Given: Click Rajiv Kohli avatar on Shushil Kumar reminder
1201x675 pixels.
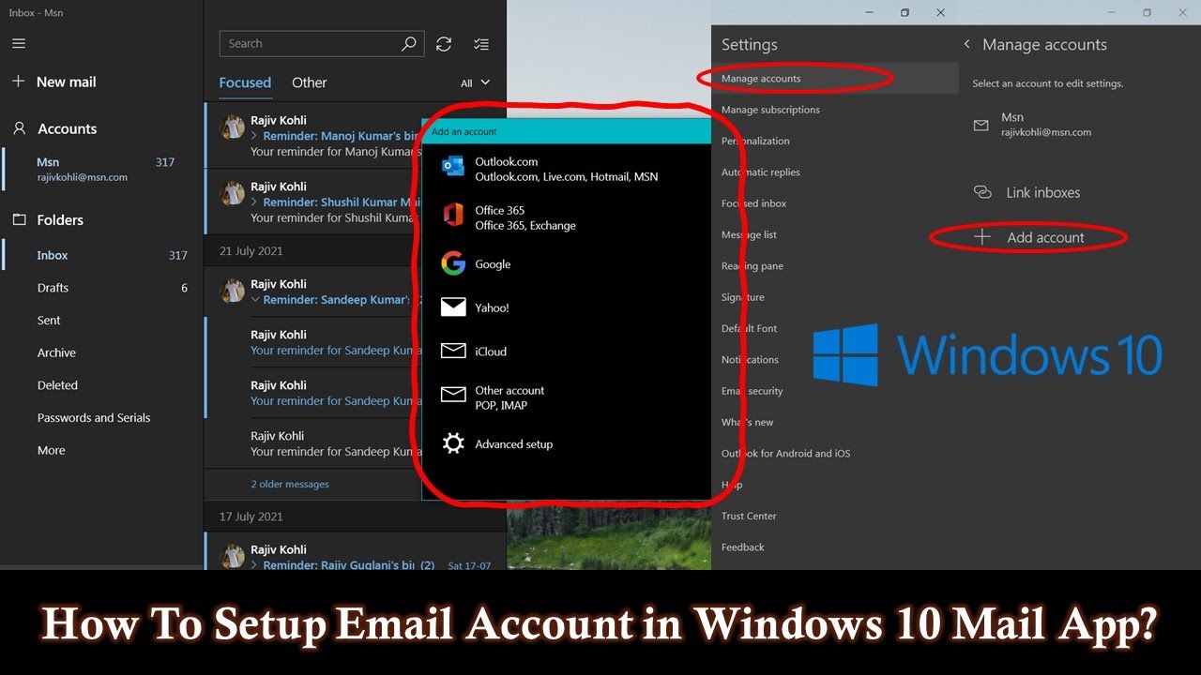Looking at the screenshot, I should [232, 193].
